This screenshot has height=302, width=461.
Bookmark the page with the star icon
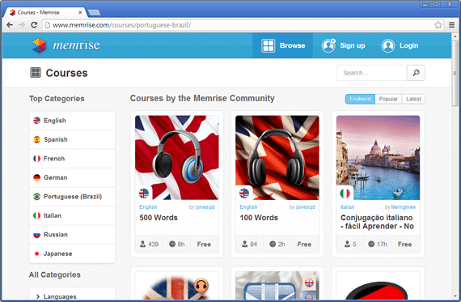pos(438,25)
